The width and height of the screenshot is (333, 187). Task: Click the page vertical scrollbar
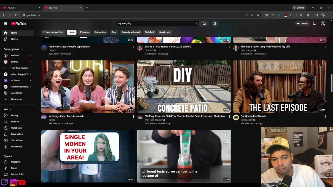331,83
